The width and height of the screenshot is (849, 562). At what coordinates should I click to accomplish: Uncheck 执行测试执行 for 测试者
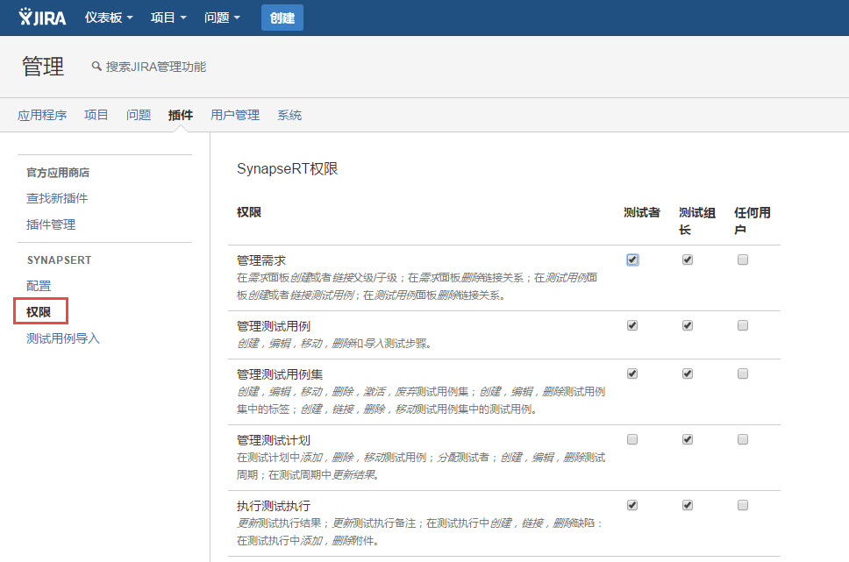coord(631,505)
